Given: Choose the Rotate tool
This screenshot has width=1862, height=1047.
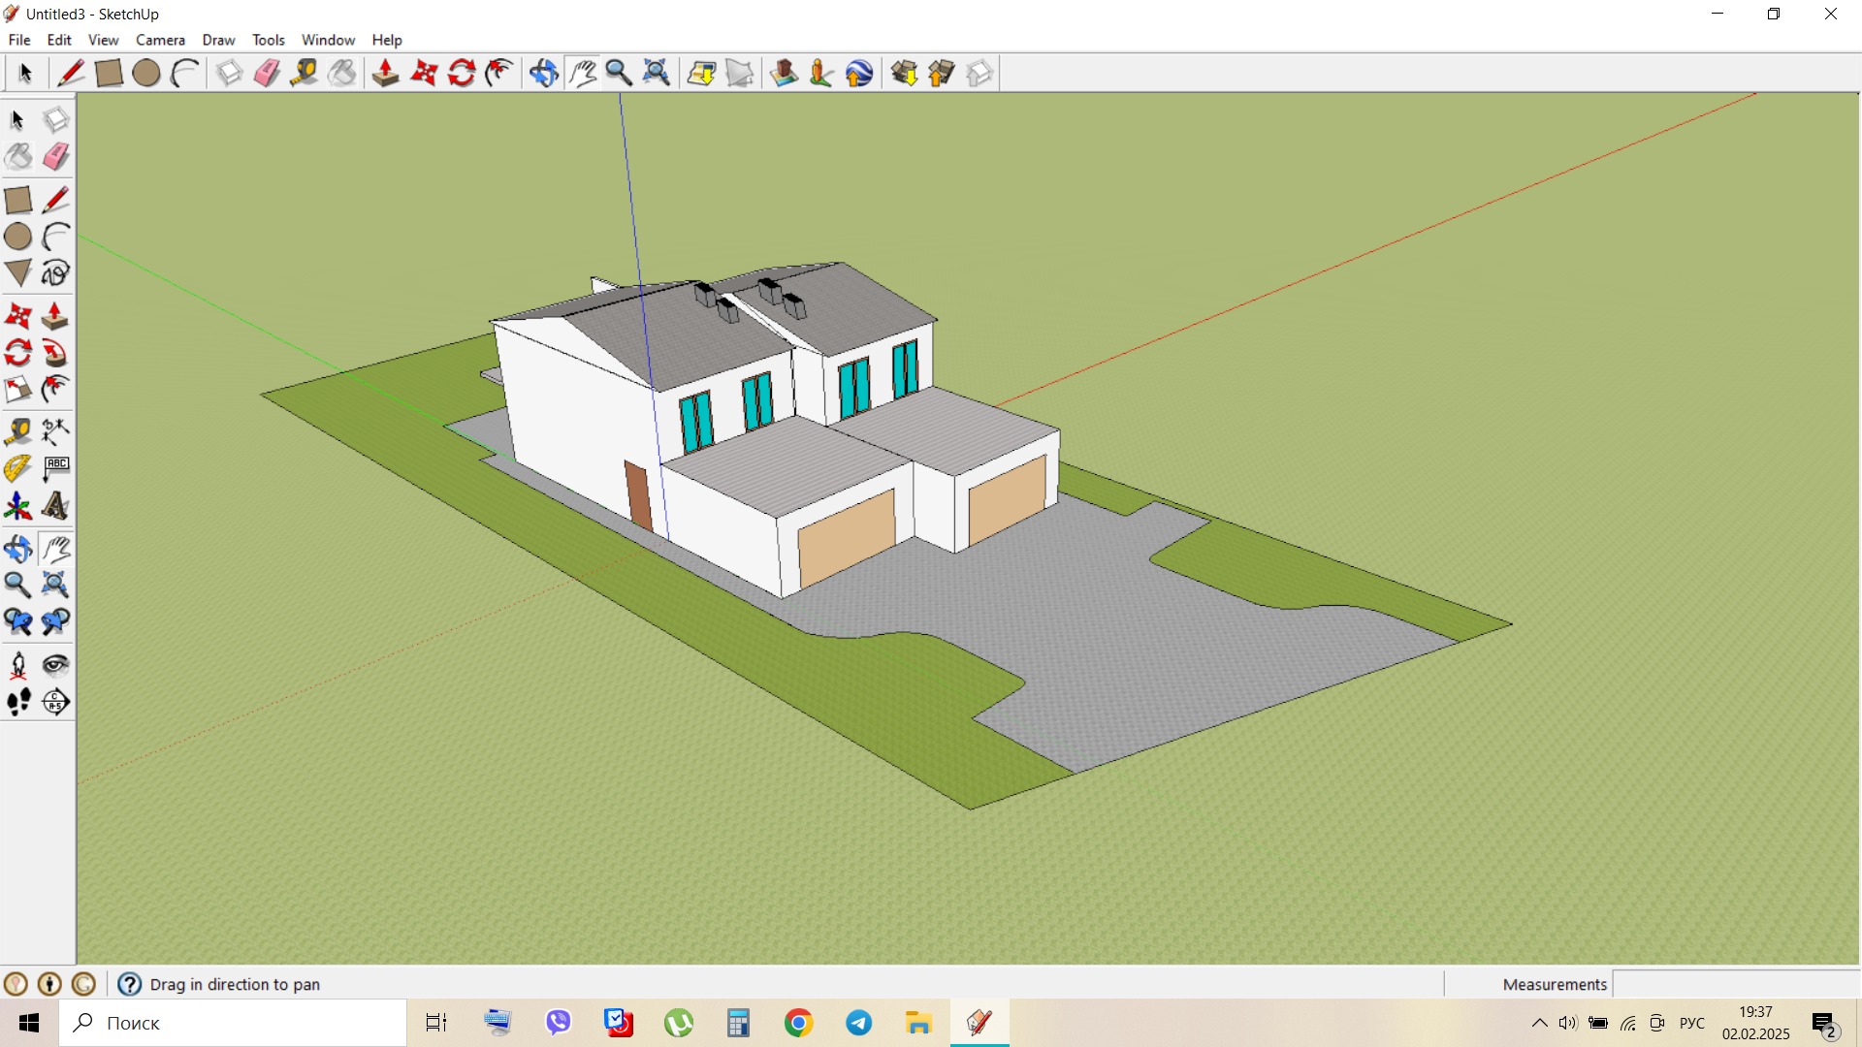Looking at the screenshot, I should 18,353.
